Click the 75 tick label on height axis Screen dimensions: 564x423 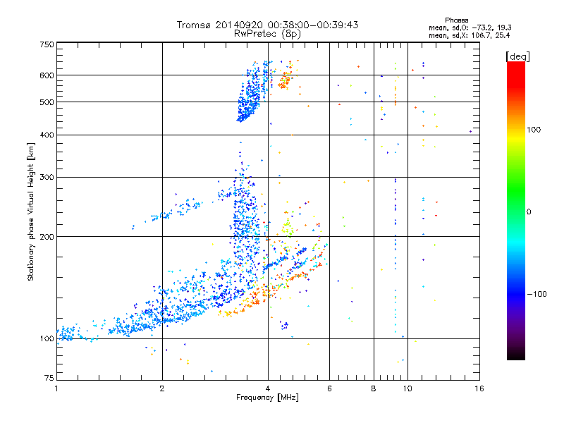click(49, 378)
